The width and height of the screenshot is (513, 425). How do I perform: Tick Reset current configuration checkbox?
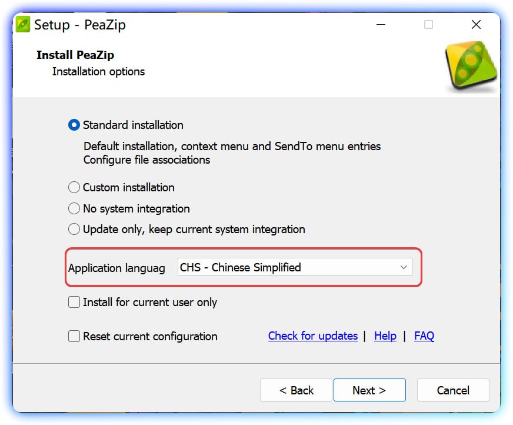pyautogui.click(x=74, y=336)
